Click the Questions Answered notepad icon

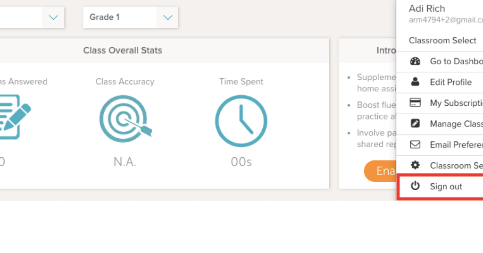[x=14, y=117]
